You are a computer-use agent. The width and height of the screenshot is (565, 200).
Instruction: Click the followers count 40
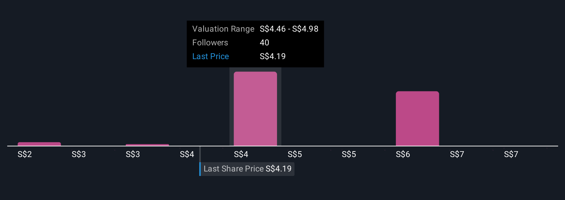(265, 43)
